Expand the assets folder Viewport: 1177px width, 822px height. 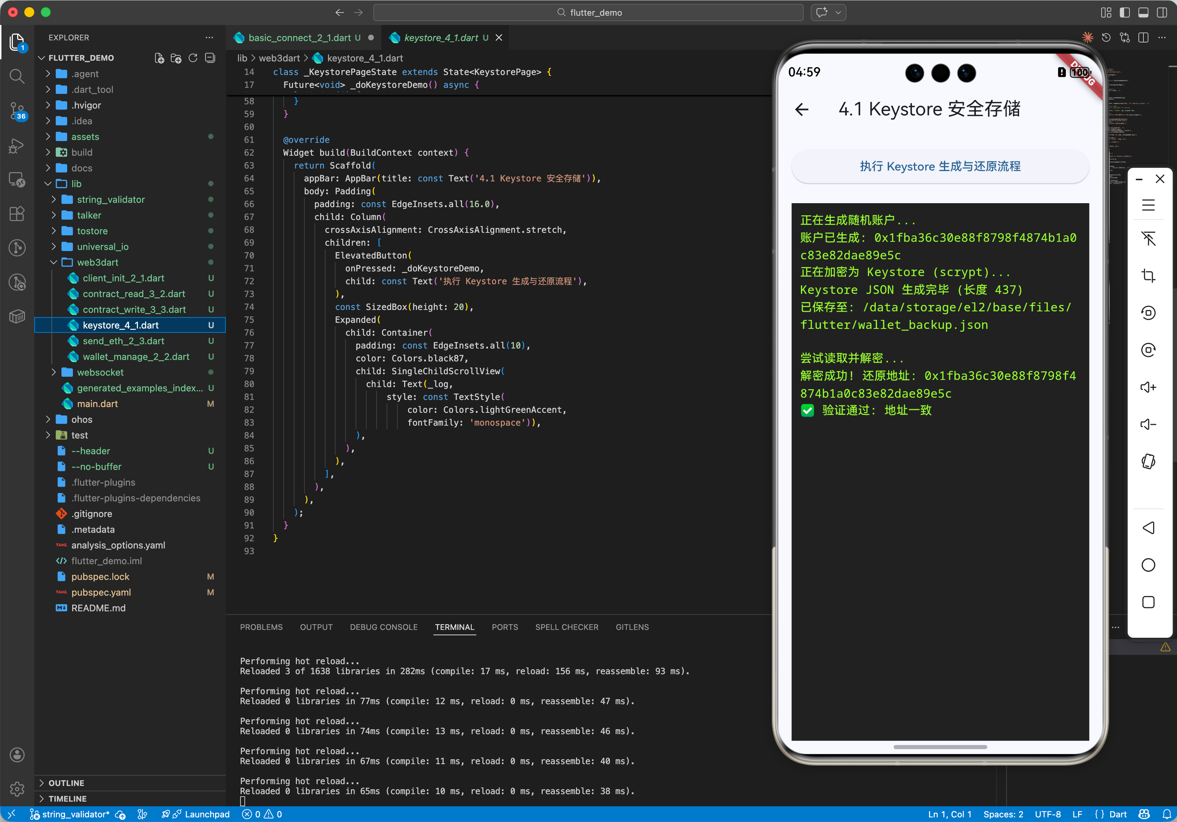point(85,137)
